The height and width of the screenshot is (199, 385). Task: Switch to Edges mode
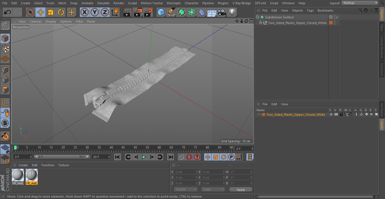(5, 79)
